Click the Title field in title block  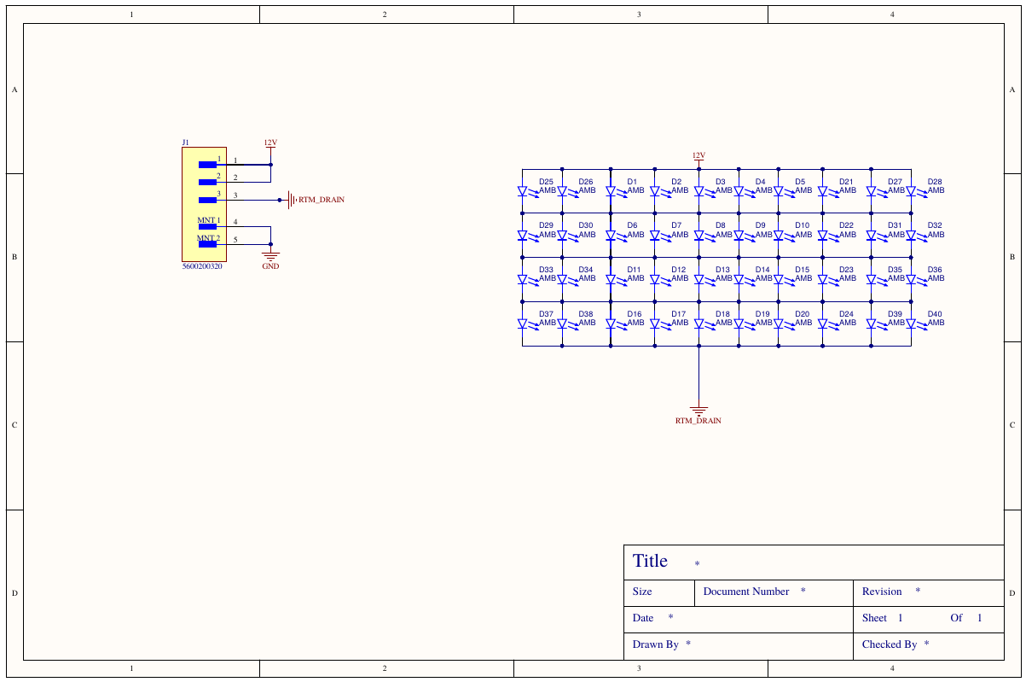coord(814,562)
